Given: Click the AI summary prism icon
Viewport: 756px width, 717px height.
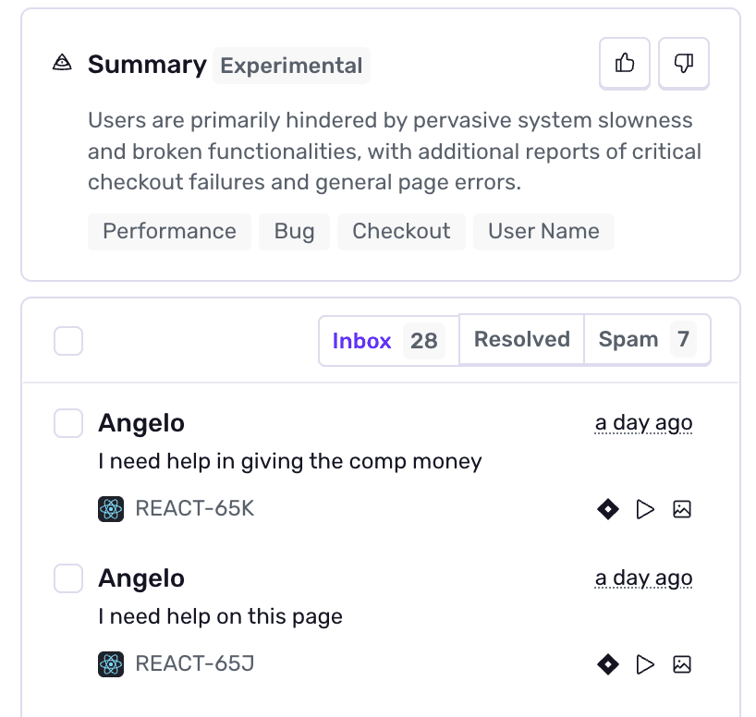Looking at the screenshot, I should [x=61, y=62].
